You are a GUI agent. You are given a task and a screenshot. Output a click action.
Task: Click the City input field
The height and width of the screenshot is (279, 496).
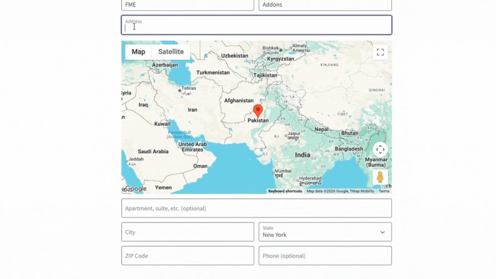[x=187, y=232]
